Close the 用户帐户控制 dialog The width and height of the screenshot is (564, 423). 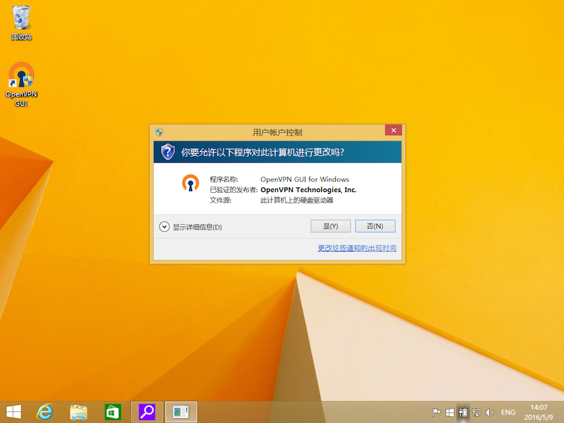tap(394, 130)
